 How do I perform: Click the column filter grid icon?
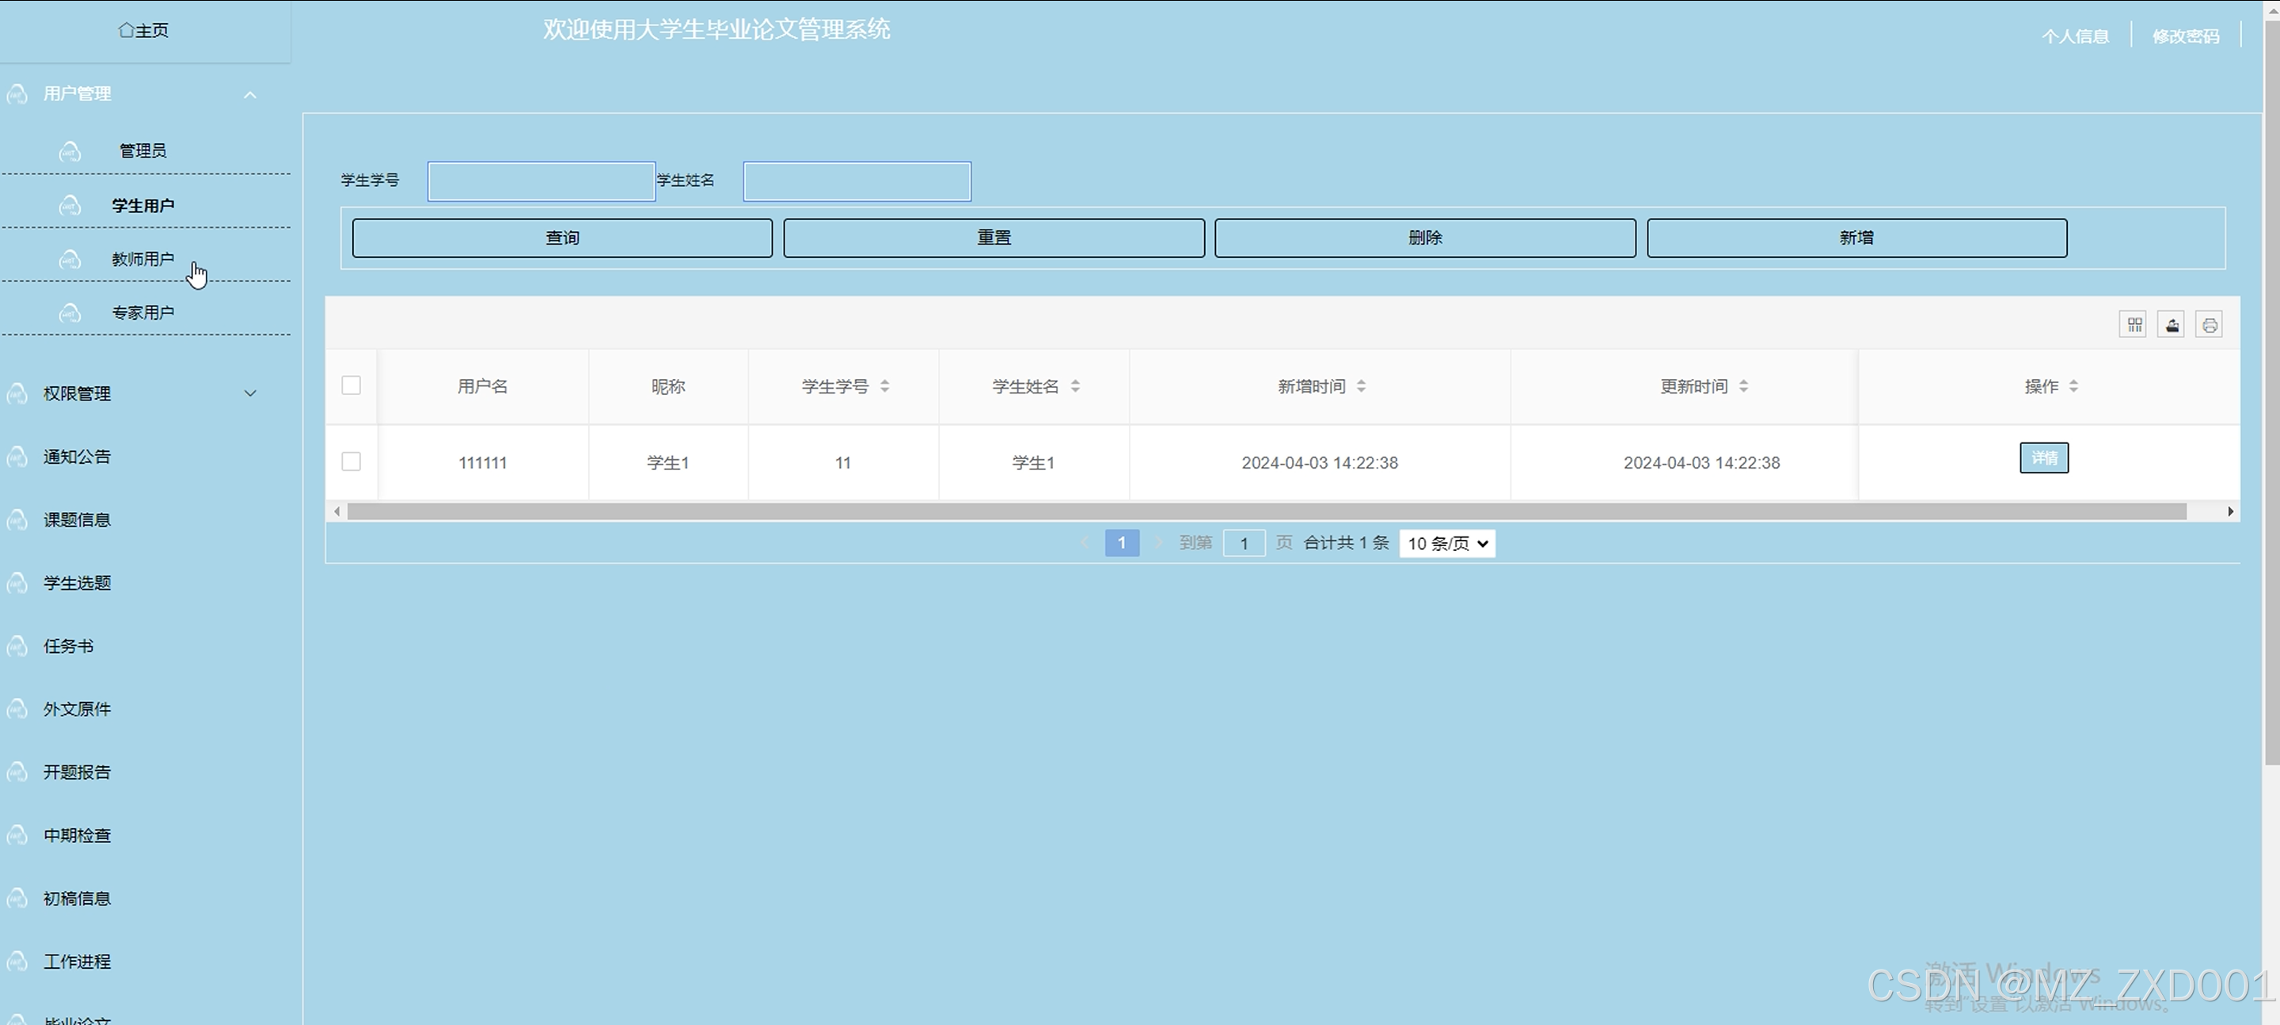pyautogui.click(x=2134, y=325)
